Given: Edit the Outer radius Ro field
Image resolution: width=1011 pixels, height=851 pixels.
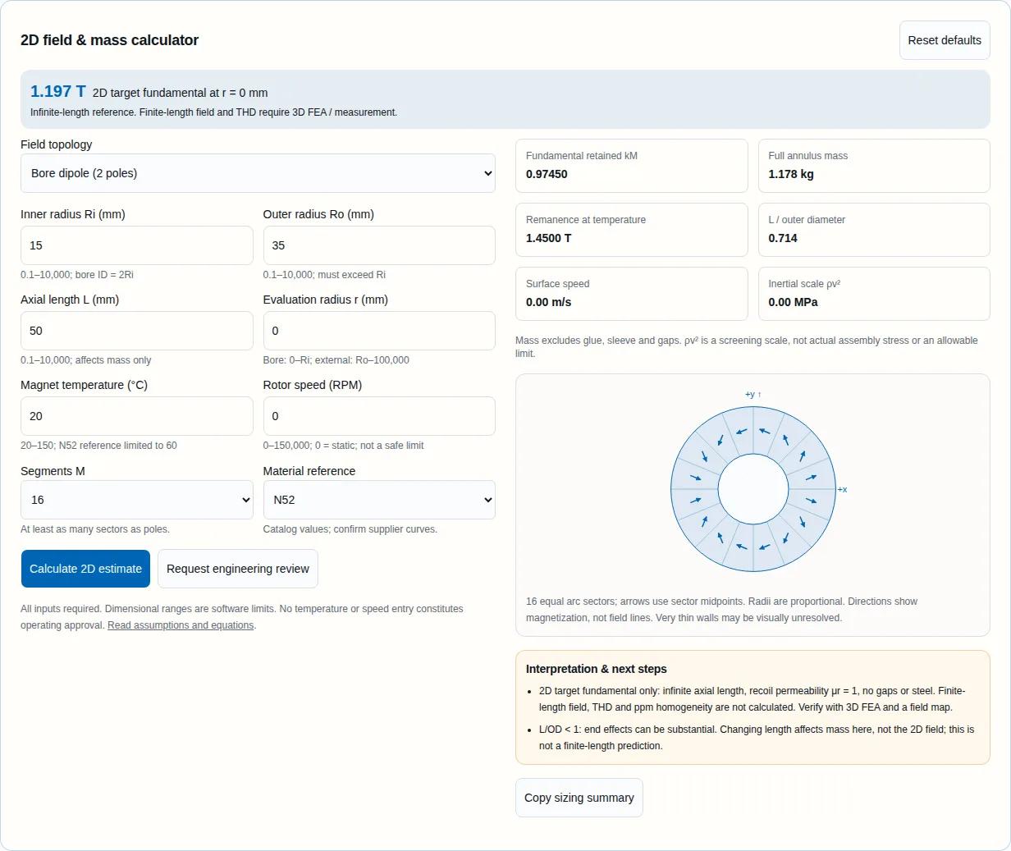Looking at the screenshot, I should coord(379,245).
